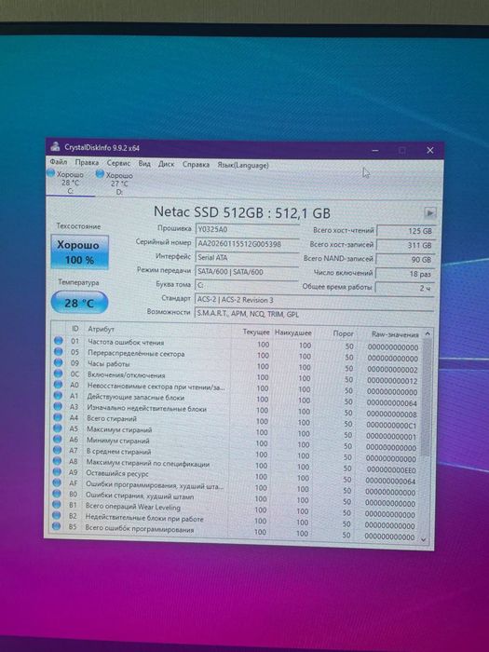Click the status icon for attribute 01
The width and height of the screenshot is (489, 652).
(59, 341)
